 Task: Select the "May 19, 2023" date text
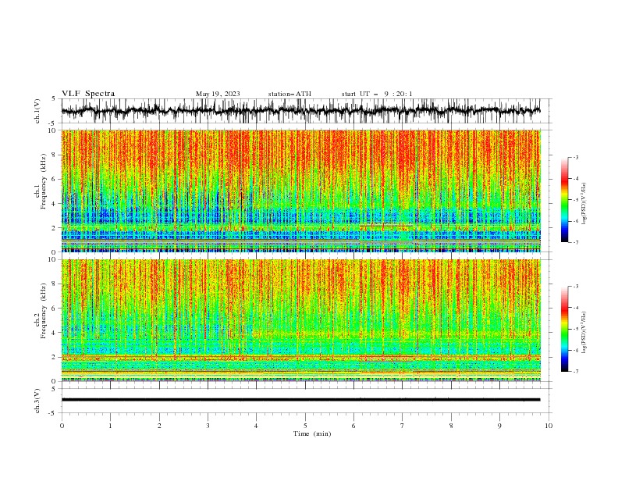tap(218, 94)
